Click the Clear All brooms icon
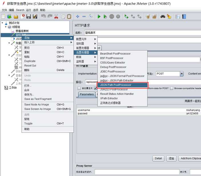Viewport: 201px width, 176px height. pos(154,17)
